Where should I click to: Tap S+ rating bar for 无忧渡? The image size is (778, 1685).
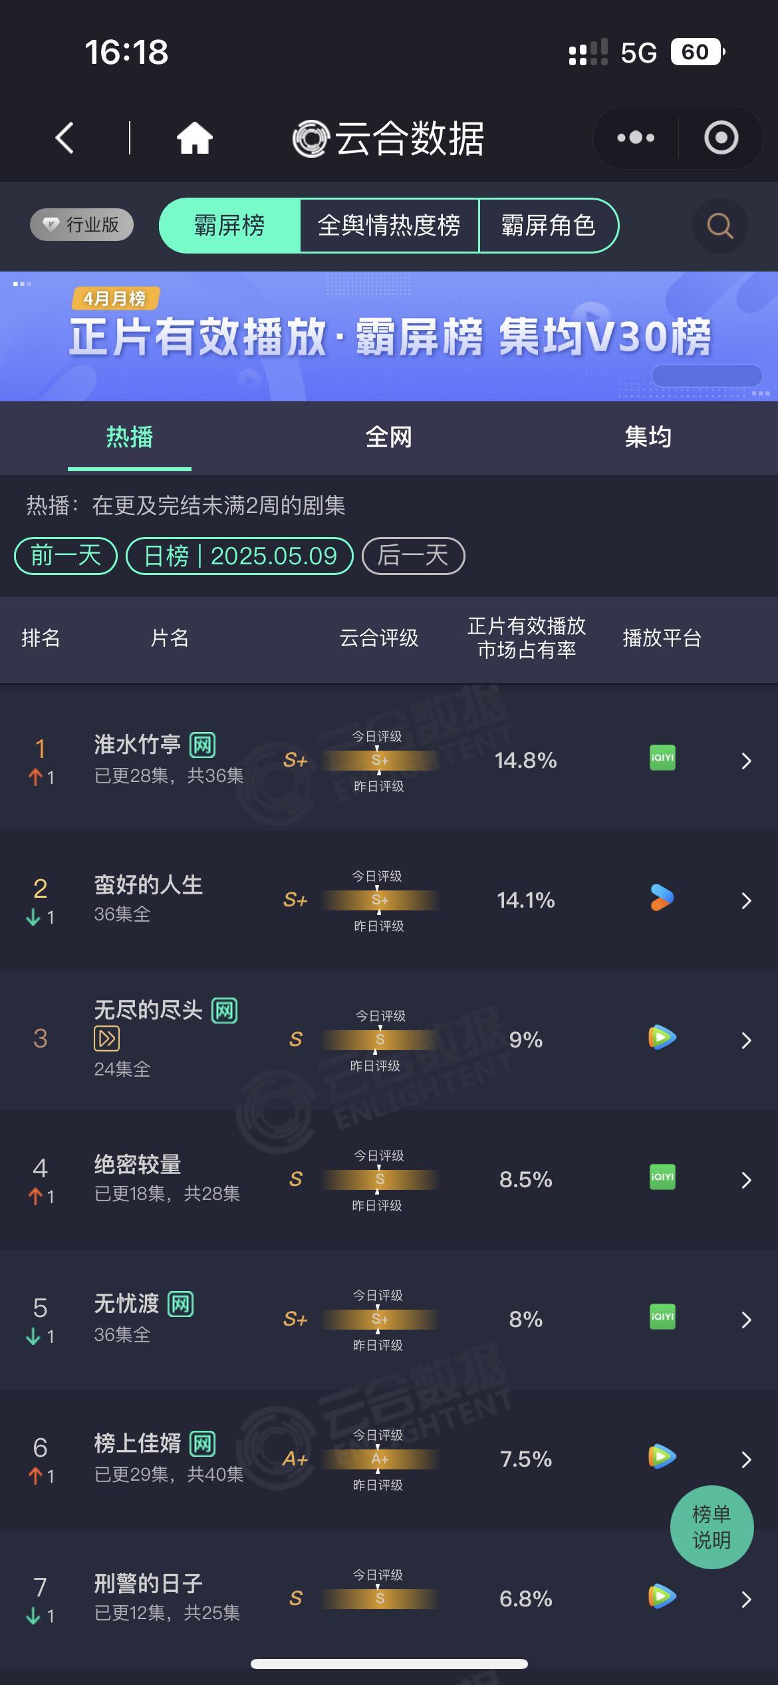[x=380, y=1319]
